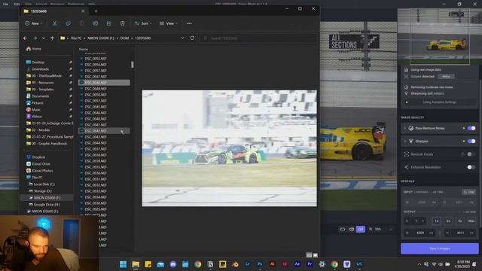Open Premiere Pro from the taskbar
Image resolution: width=482 pixels, height=271 pixels.
tap(310, 264)
